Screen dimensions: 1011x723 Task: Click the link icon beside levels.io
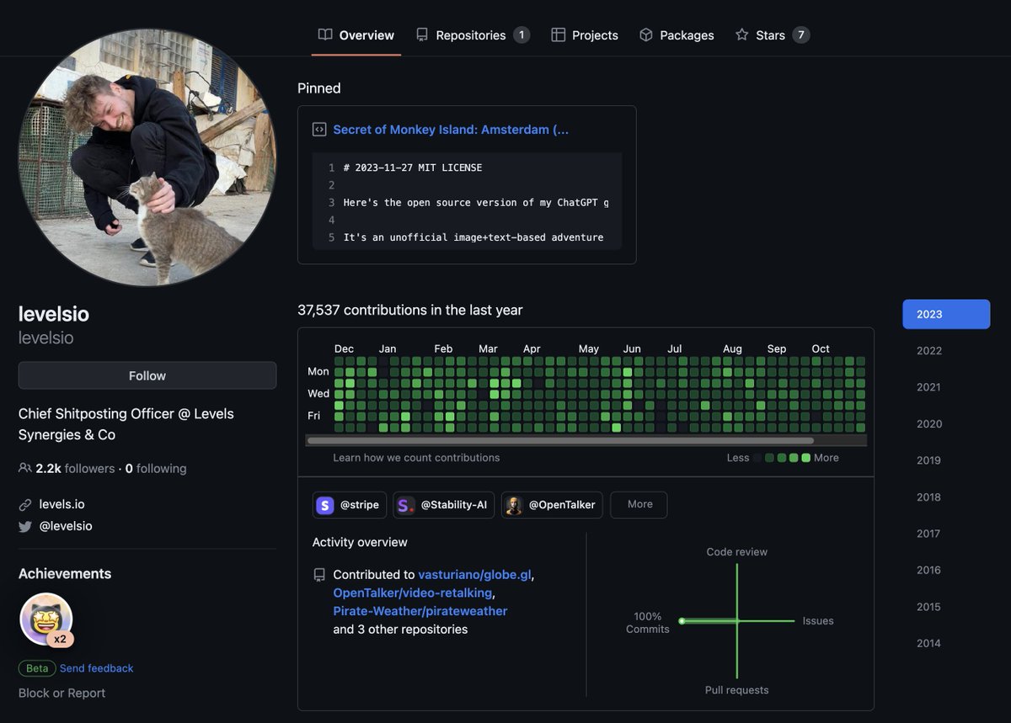tap(25, 505)
